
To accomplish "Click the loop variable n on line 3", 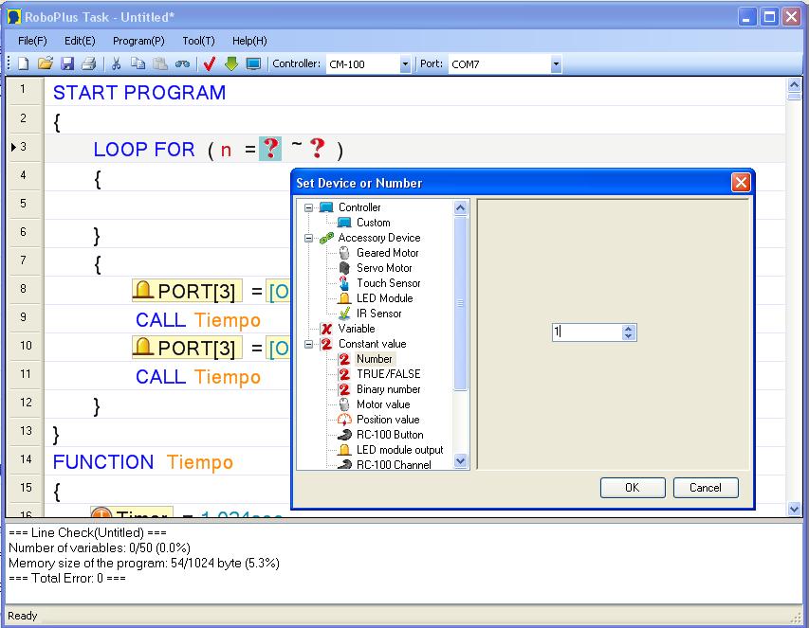I will (226, 150).
